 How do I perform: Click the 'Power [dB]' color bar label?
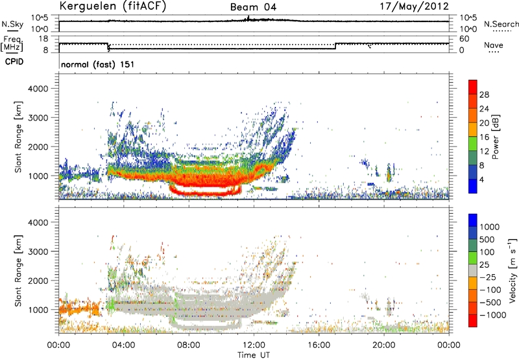click(x=495, y=137)
